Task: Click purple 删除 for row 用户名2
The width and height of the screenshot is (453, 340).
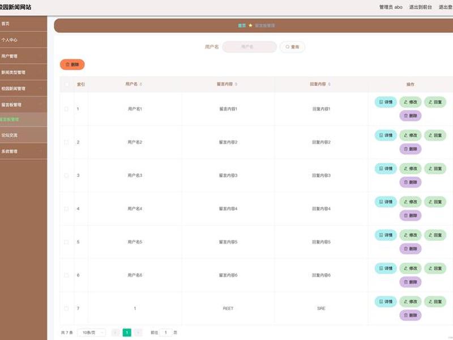Action: point(410,149)
